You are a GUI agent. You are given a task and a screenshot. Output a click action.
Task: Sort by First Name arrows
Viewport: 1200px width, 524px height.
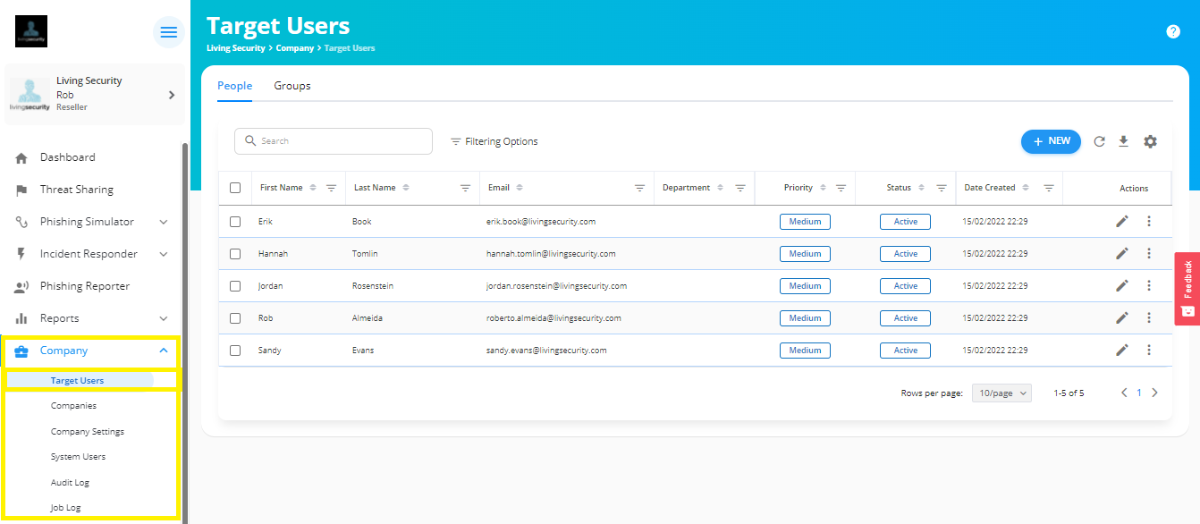[x=313, y=189]
